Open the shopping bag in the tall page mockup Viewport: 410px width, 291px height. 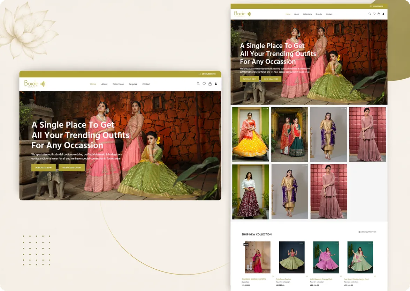(x=379, y=14)
